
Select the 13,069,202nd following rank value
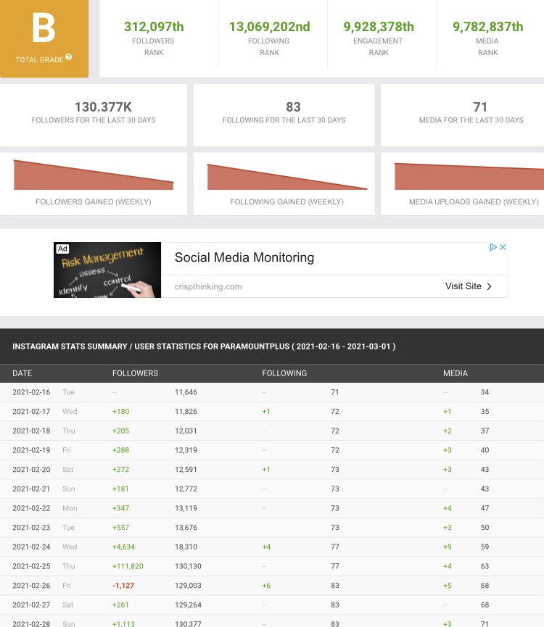pos(270,27)
